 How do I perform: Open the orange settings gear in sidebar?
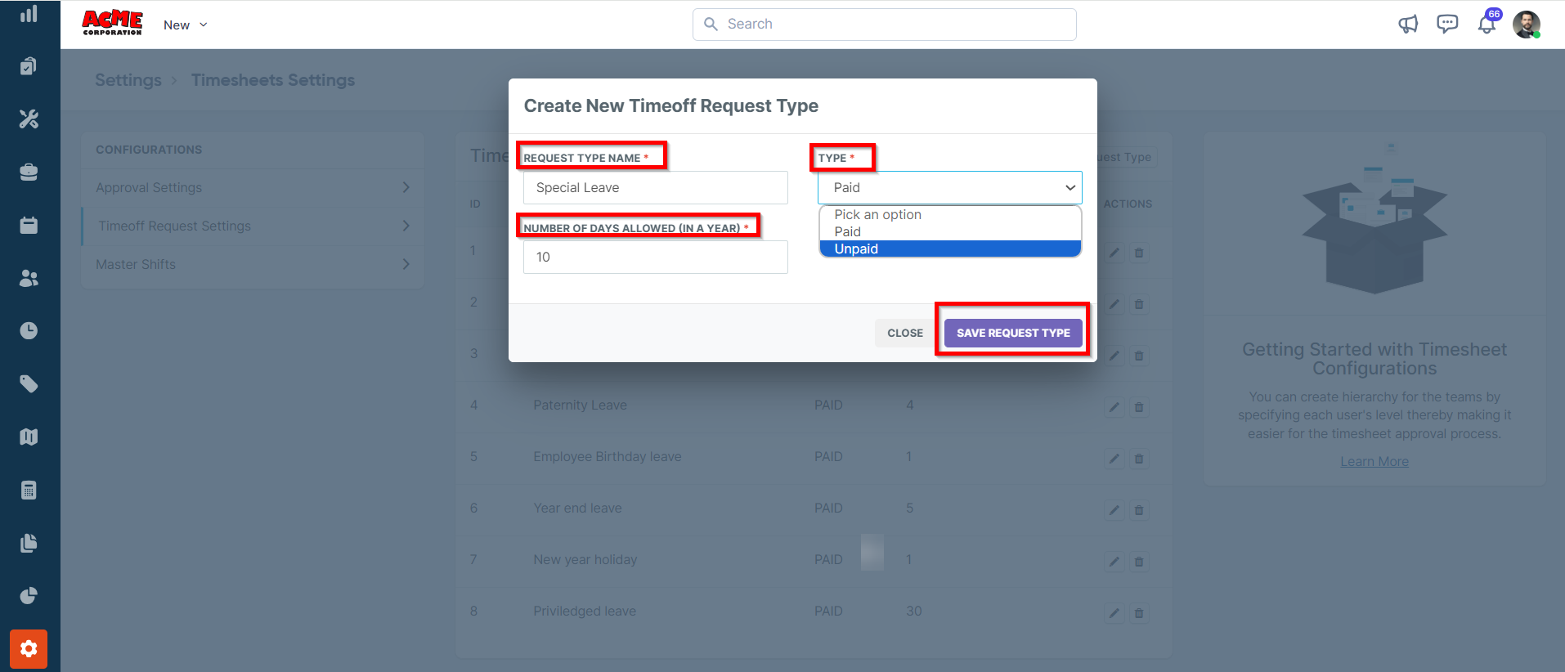pyautogui.click(x=29, y=649)
